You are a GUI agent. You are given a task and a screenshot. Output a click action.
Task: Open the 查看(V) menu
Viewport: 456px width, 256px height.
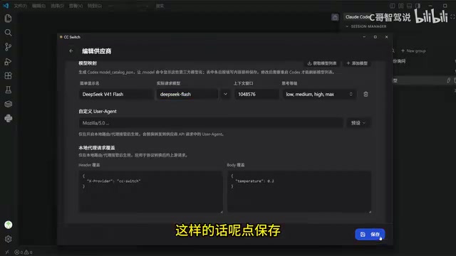coord(76,6)
